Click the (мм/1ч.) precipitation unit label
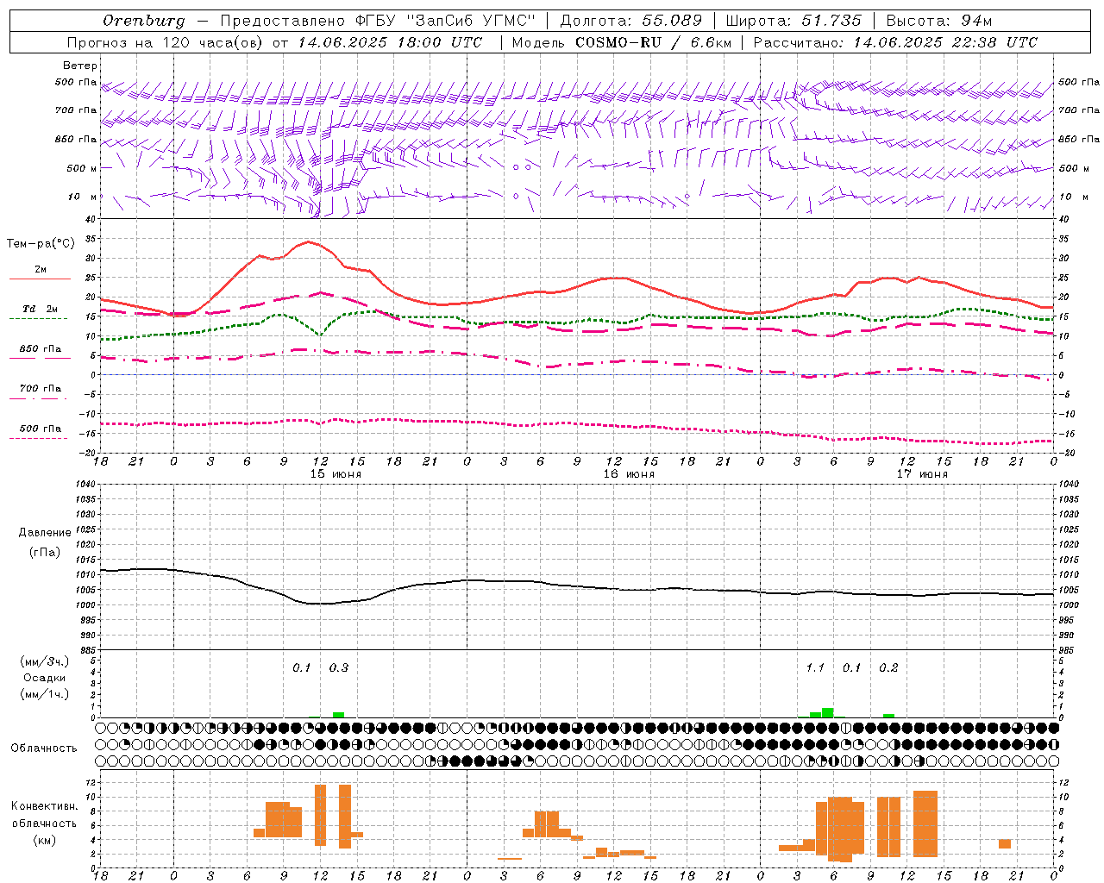Viewport: 1104px width, 883px height. (45, 694)
